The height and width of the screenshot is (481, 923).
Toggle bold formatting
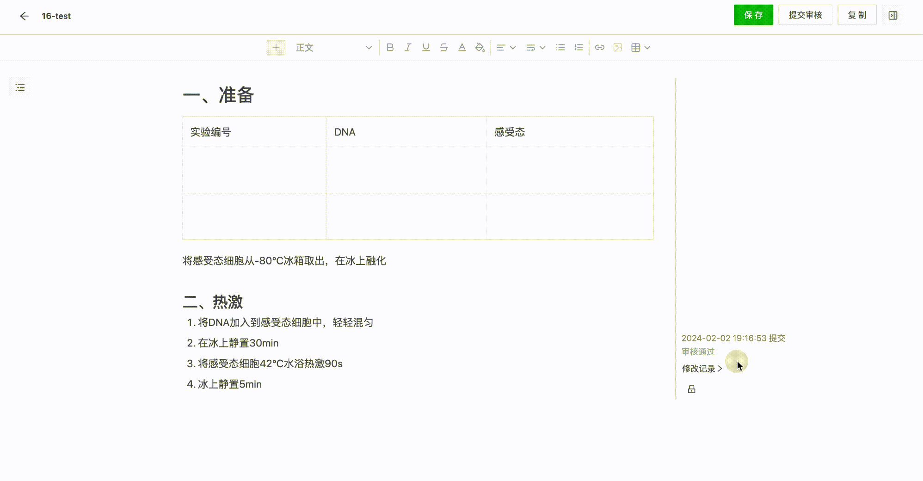pyautogui.click(x=390, y=48)
